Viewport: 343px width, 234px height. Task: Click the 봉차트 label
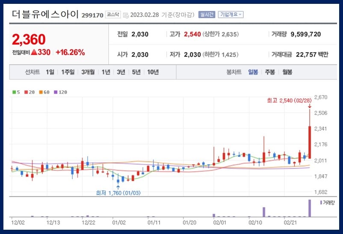(234, 72)
